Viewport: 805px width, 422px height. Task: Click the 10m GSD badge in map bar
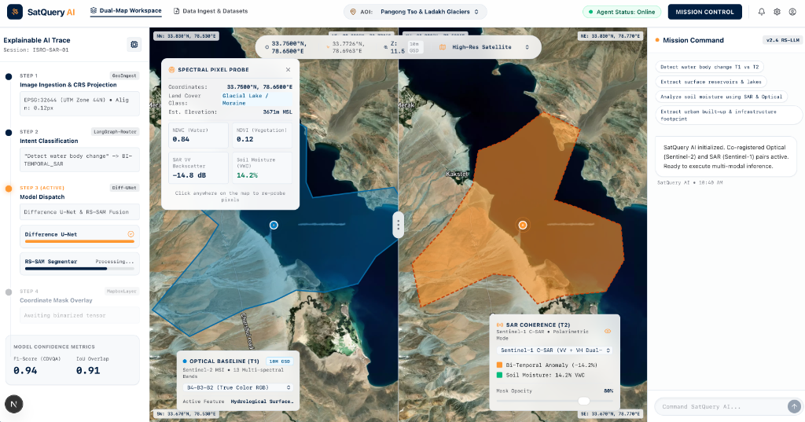414,47
